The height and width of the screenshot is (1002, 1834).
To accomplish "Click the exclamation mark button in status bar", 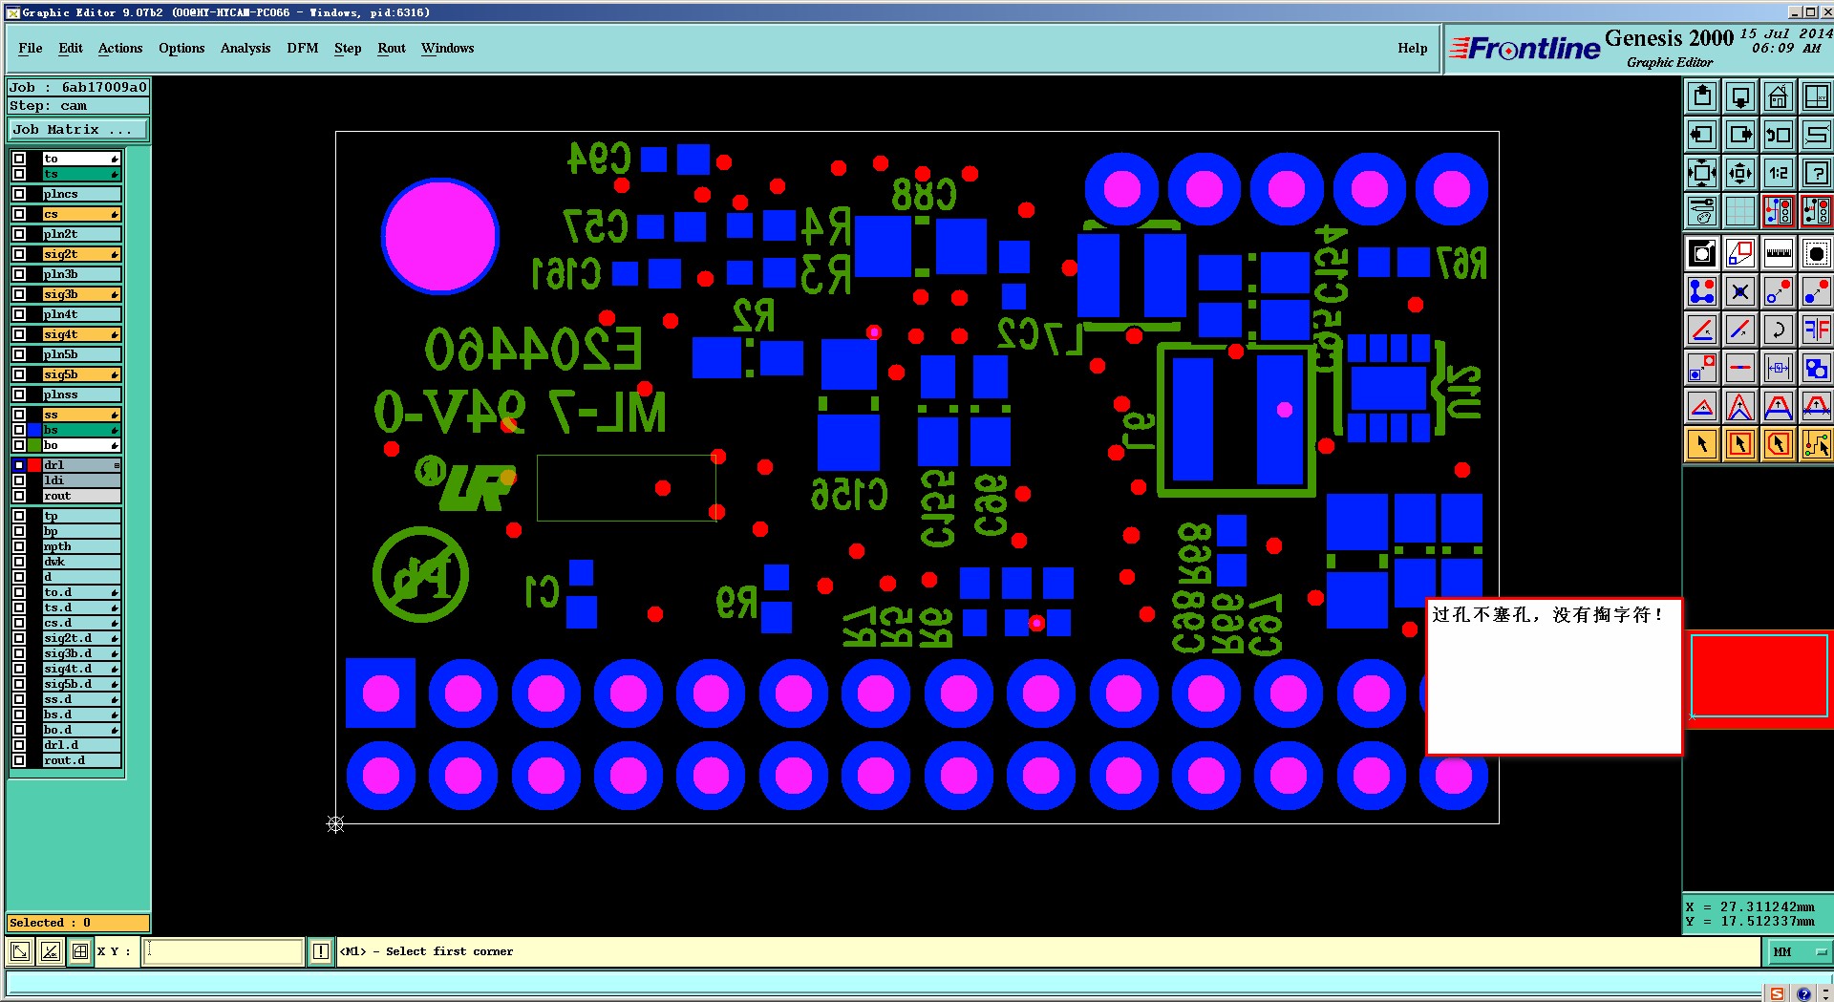I will coord(320,951).
